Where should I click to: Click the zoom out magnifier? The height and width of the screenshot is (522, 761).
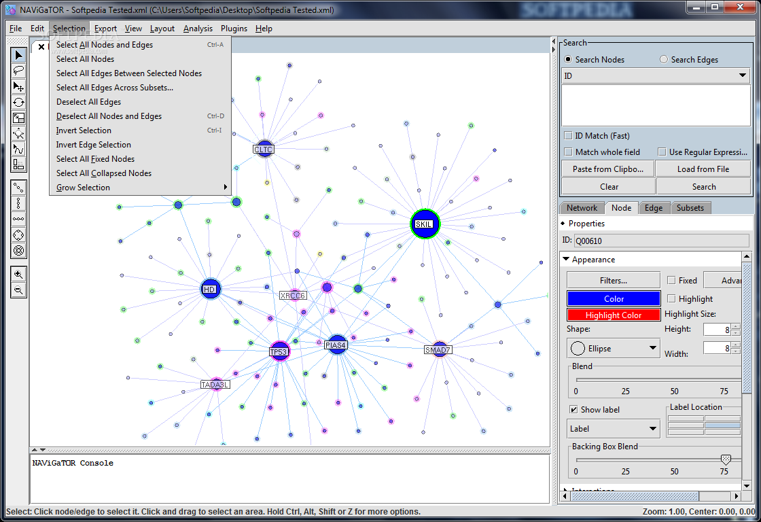[18, 290]
